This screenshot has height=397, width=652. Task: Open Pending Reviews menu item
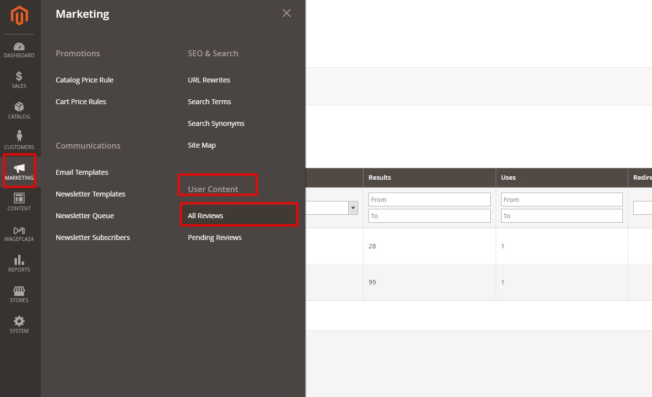pos(215,238)
